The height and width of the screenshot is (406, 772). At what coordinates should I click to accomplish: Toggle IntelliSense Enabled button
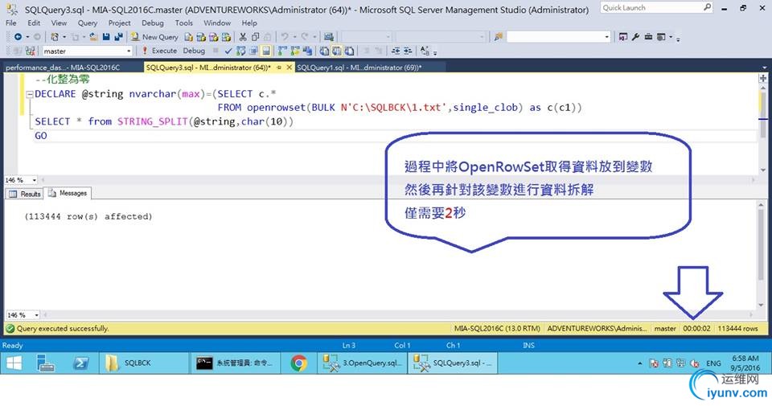pyautogui.click(x=266, y=51)
